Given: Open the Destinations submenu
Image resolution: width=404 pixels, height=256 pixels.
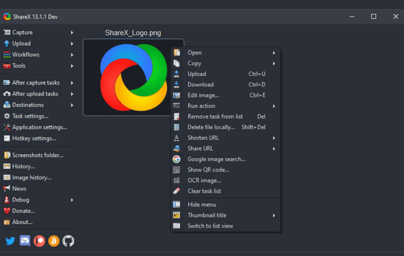Looking at the screenshot, I should point(28,105).
